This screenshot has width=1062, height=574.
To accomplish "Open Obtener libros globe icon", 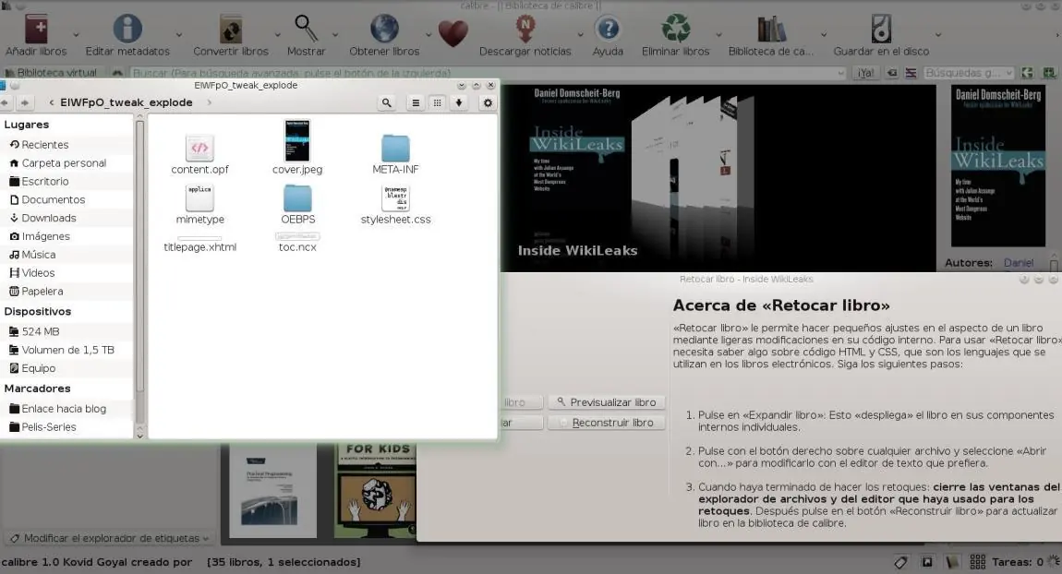I will 384,30.
